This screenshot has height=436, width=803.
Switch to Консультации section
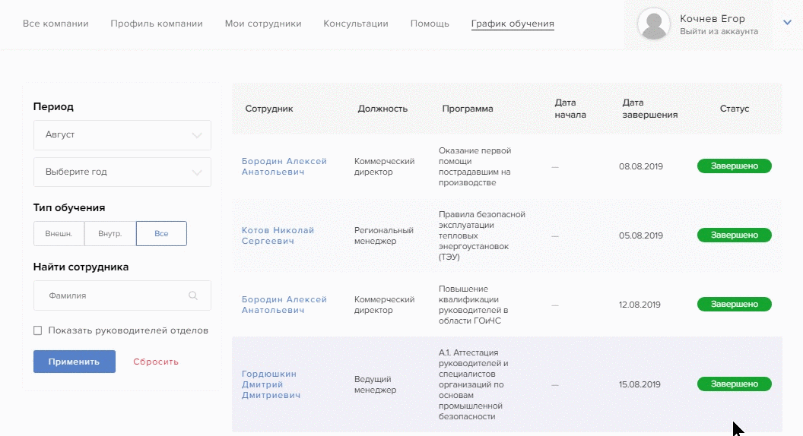[x=356, y=24]
